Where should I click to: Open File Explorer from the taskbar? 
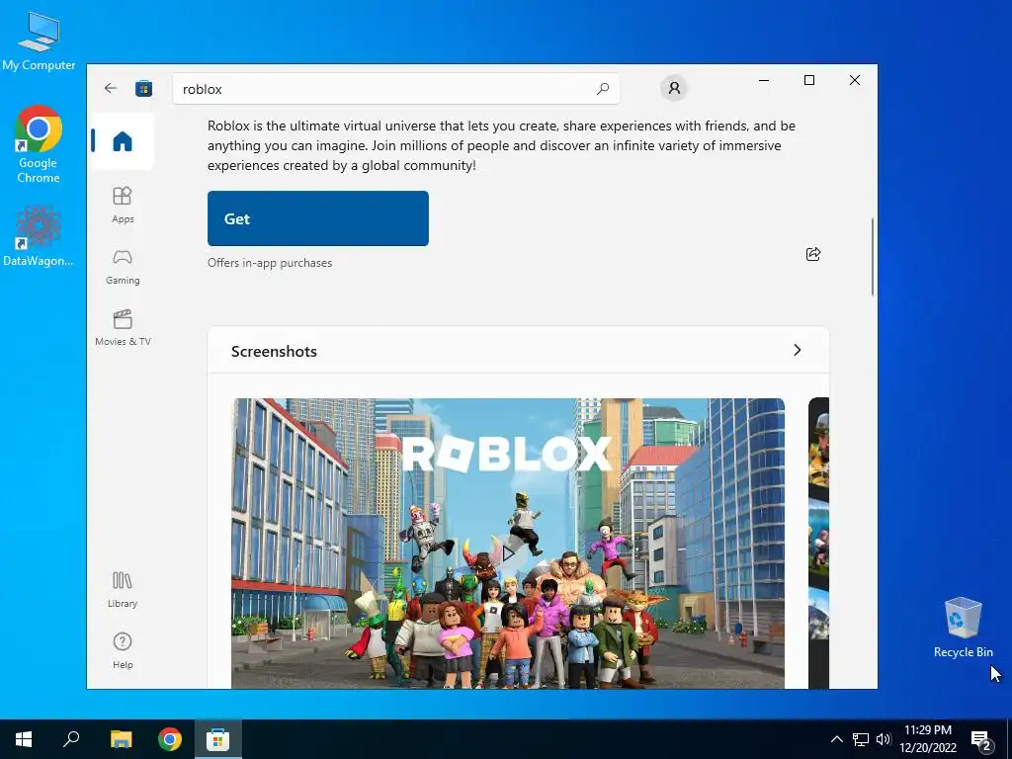coord(121,739)
